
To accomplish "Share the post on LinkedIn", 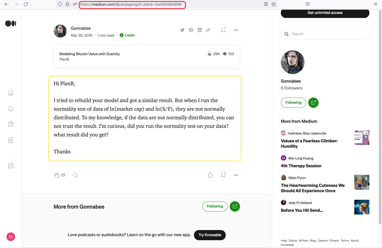I will [200, 30].
